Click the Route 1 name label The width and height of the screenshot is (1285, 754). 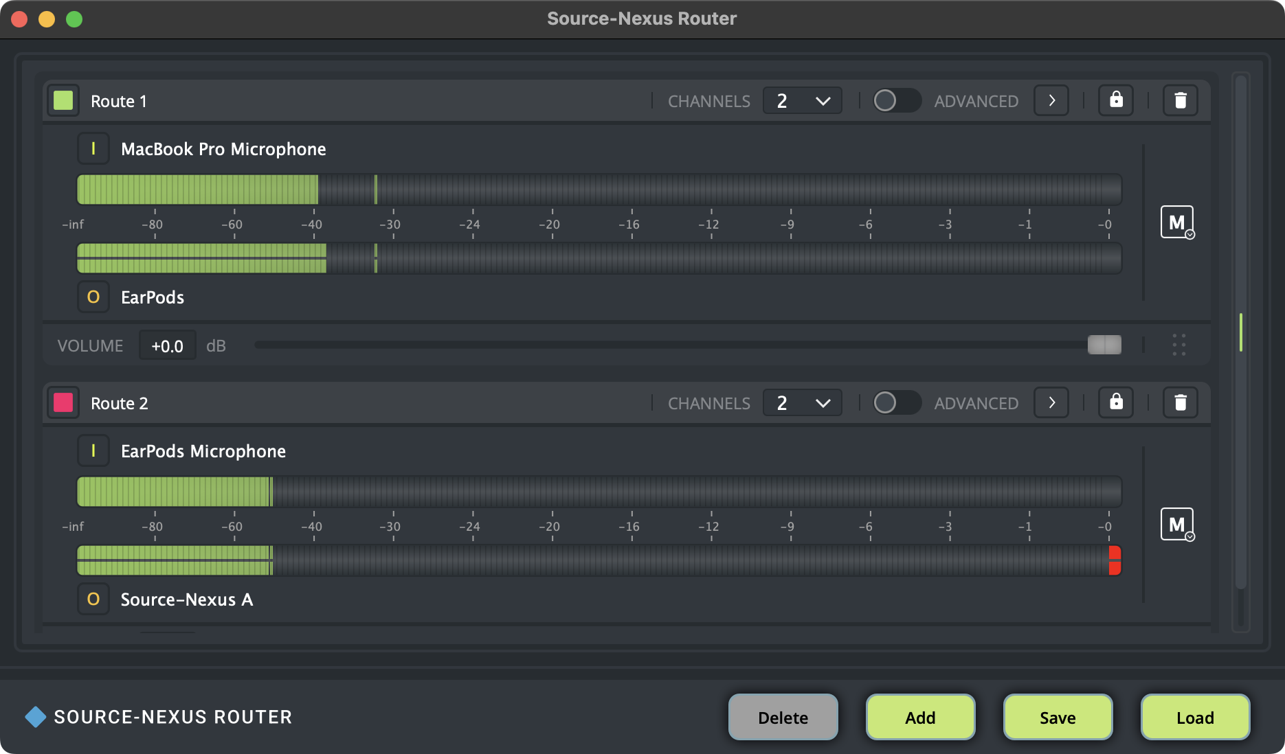coord(119,101)
